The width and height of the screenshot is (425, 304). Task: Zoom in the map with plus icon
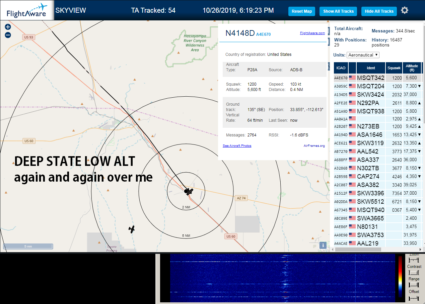coord(8,27)
